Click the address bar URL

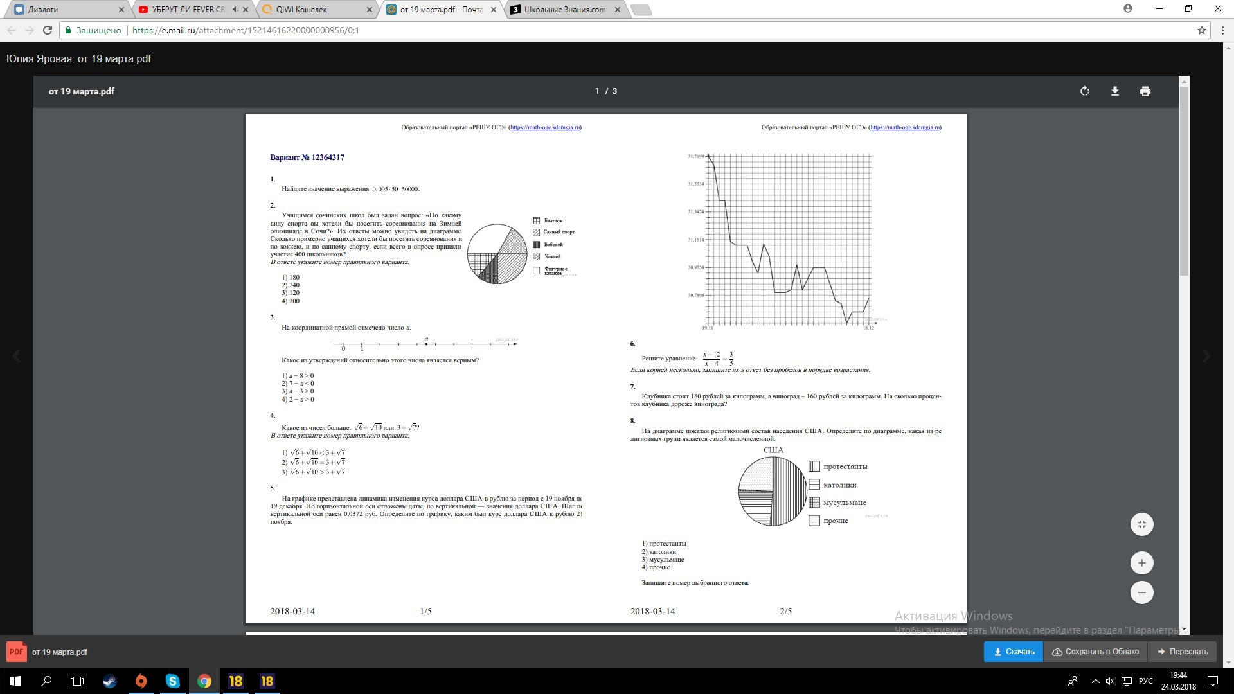(246, 30)
